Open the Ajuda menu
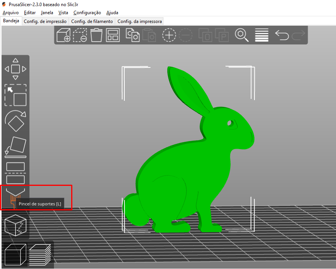336x269 pixels. pos(112,13)
